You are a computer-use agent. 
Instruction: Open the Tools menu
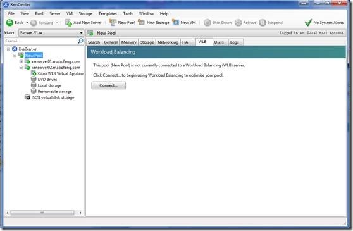[128, 13]
